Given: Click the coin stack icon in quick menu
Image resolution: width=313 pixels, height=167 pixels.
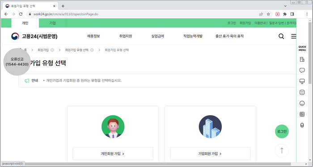Looking at the screenshot, I should pyautogui.click(x=302, y=125).
